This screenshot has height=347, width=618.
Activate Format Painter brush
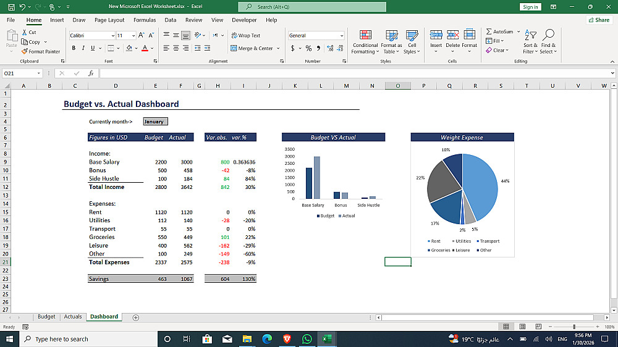[x=25, y=51]
